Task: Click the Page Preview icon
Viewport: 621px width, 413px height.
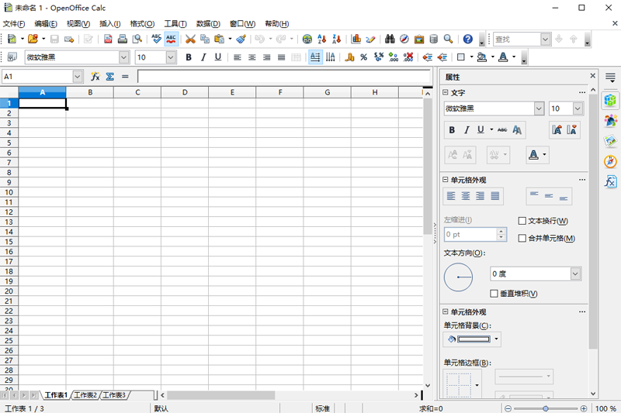Action: point(137,39)
